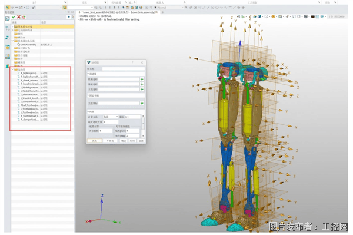353x235 pixels.
Task: Click the rightmost cancel button at the dialog bottom
Action: coord(141,141)
